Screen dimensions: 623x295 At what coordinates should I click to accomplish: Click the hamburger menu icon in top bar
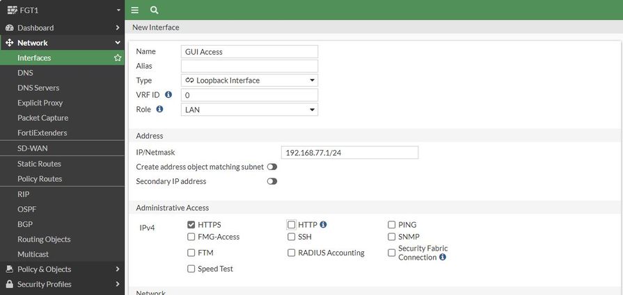(x=135, y=10)
